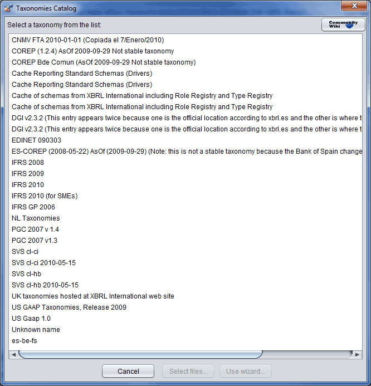Open the Community Wiki button
The image size is (371, 386).
(343, 25)
